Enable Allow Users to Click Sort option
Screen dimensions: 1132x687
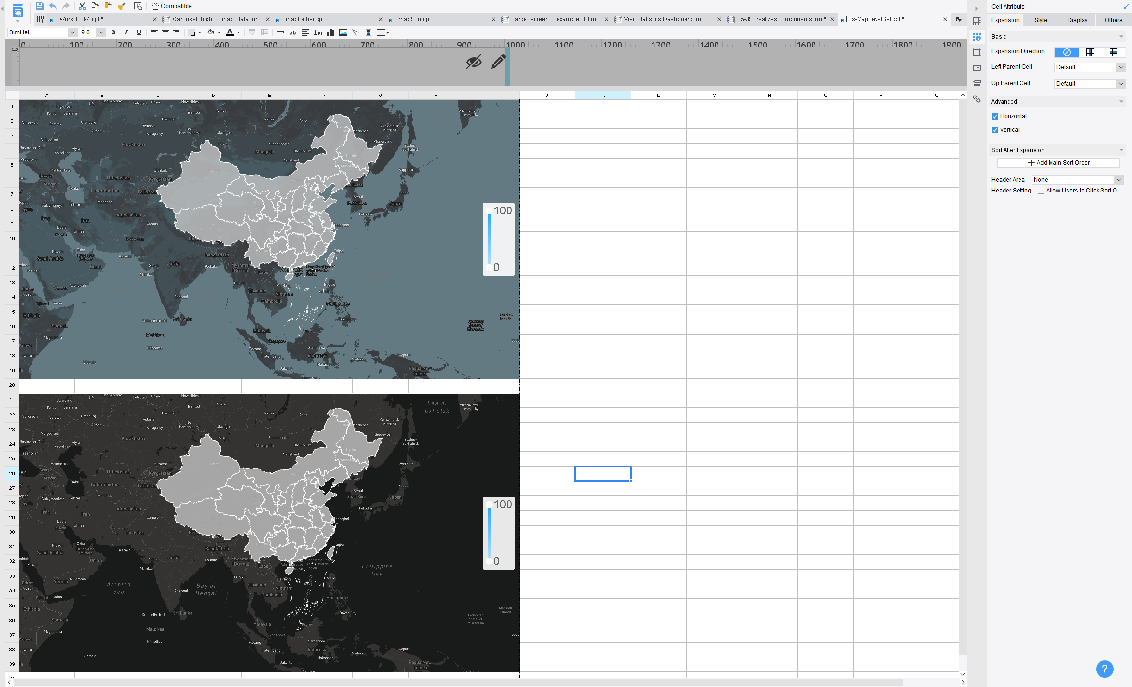click(1041, 191)
